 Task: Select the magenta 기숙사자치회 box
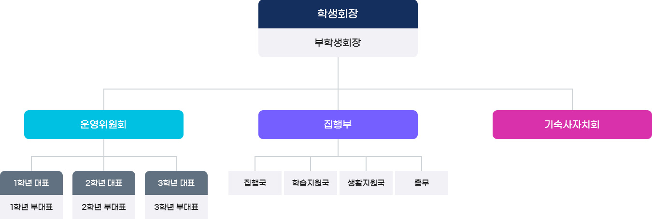point(572,125)
